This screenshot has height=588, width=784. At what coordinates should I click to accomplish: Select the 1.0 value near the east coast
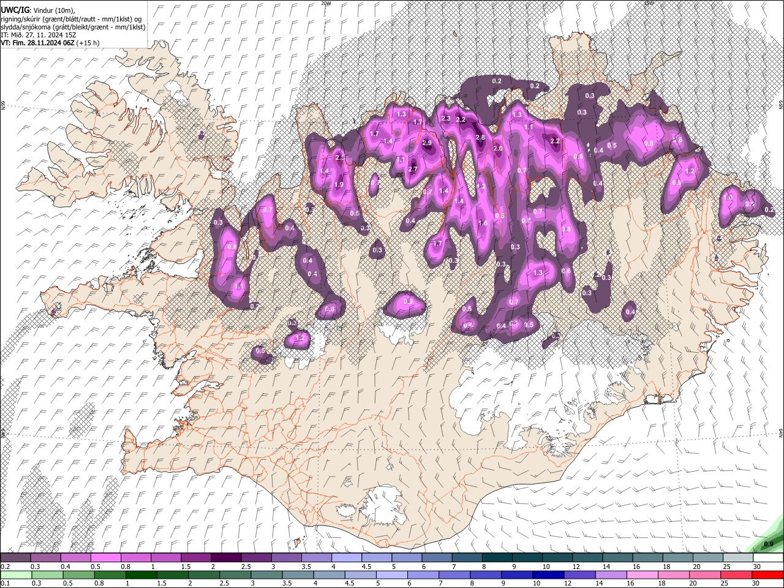pyautogui.click(x=728, y=198)
